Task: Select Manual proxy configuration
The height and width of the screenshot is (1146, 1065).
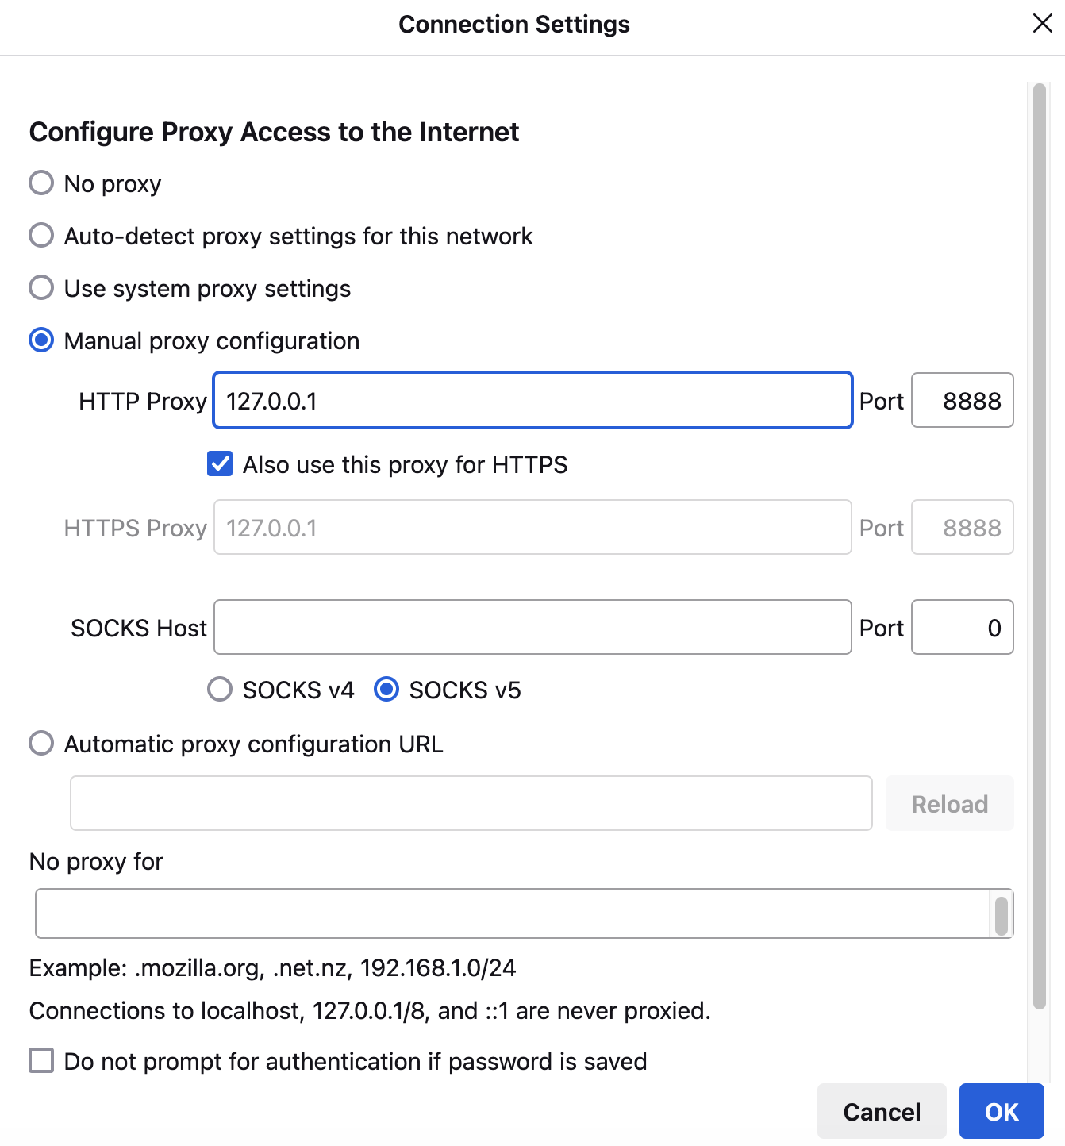Action: pos(40,340)
